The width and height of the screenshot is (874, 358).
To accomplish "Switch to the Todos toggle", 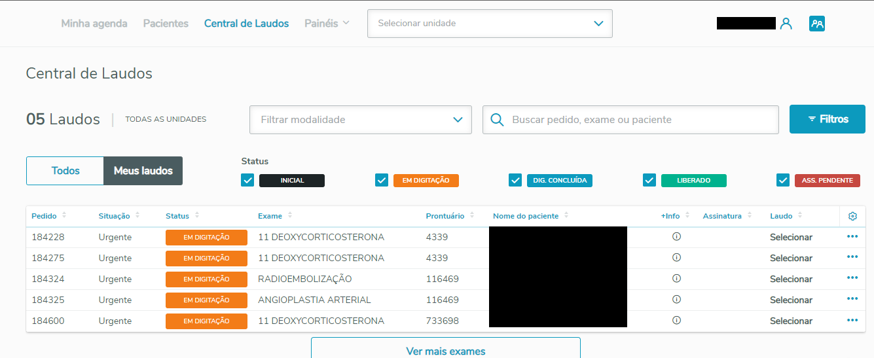I will (65, 171).
